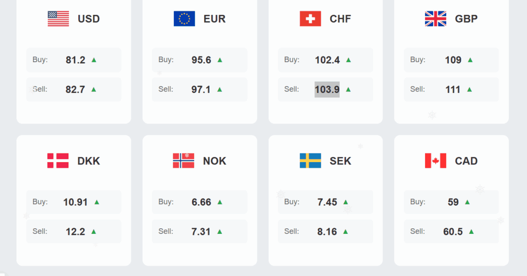This screenshot has height=276, width=527.
Task: Select the highlighted CHF sell rate 103.9
Action: [x=327, y=89]
